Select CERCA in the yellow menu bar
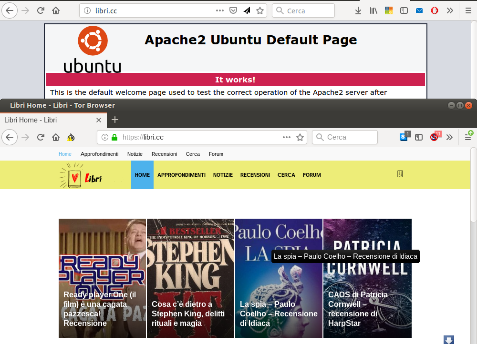 [286, 175]
